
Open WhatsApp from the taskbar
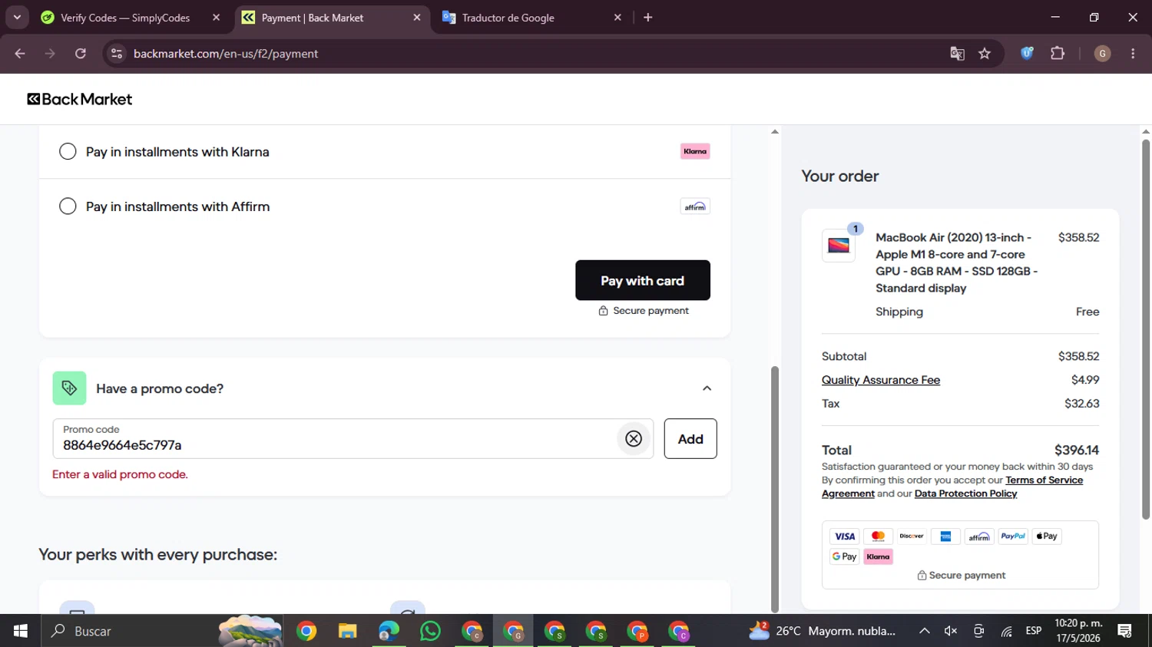pos(430,631)
